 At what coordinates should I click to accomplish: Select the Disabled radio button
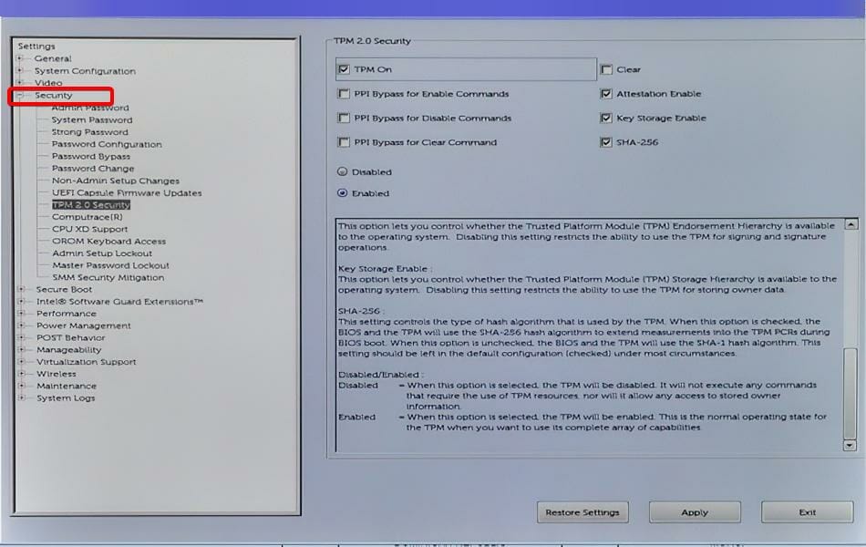coord(341,171)
